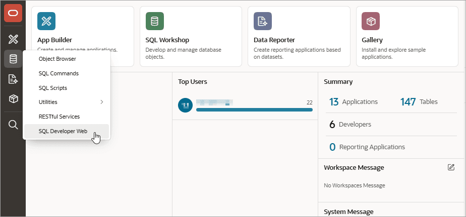
Task: Launch SQL Developer Web from the menu
Action: [x=67, y=131]
